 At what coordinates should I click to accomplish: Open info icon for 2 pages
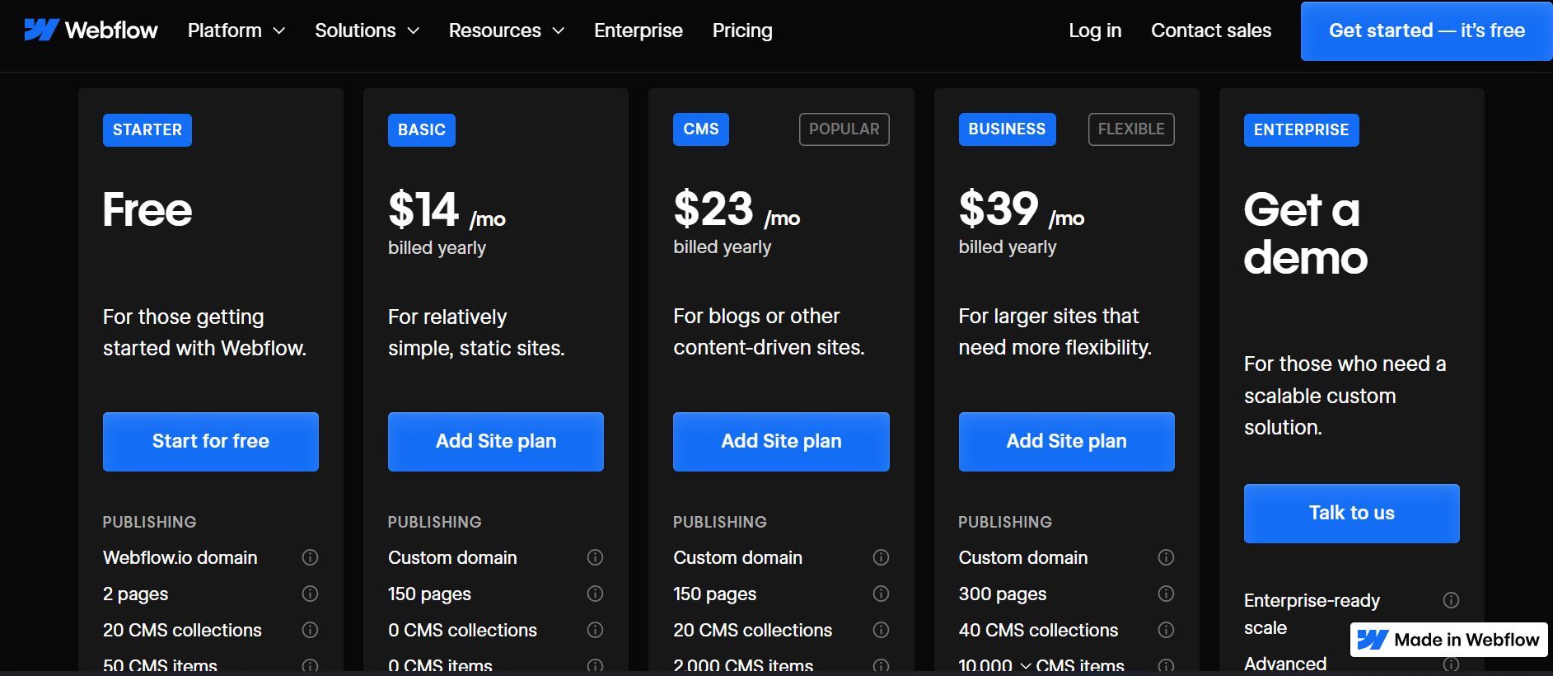tap(310, 594)
